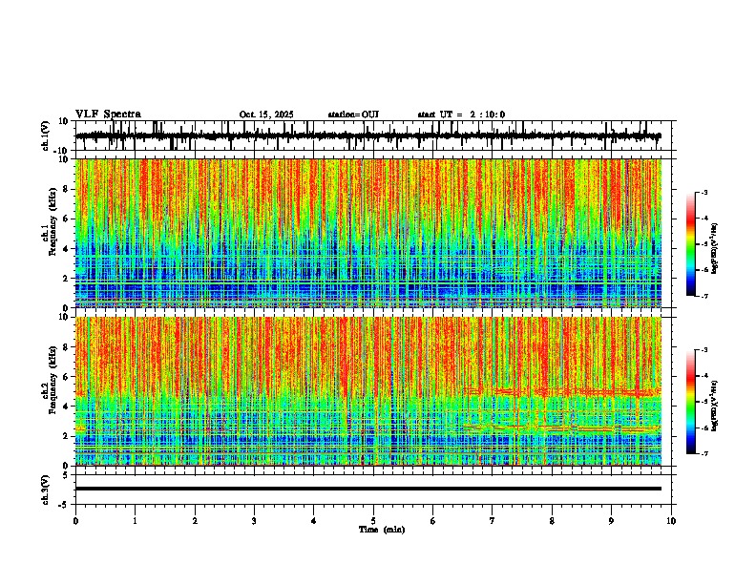The height and width of the screenshot is (584, 756).
Task: Click the "7" tick on the time axis
Action: [x=493, y=521]
